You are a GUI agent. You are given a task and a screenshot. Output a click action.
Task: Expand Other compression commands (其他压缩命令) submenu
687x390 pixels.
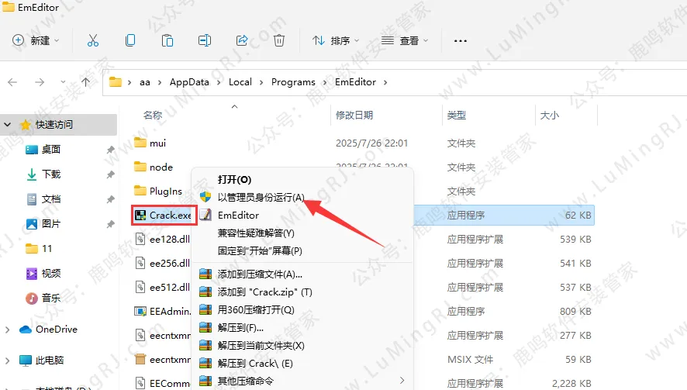(x=302, y=381)
